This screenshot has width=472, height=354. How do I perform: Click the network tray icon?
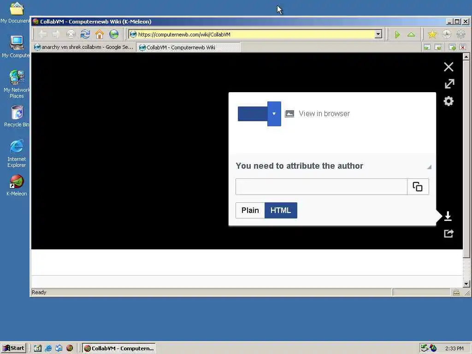425,348
